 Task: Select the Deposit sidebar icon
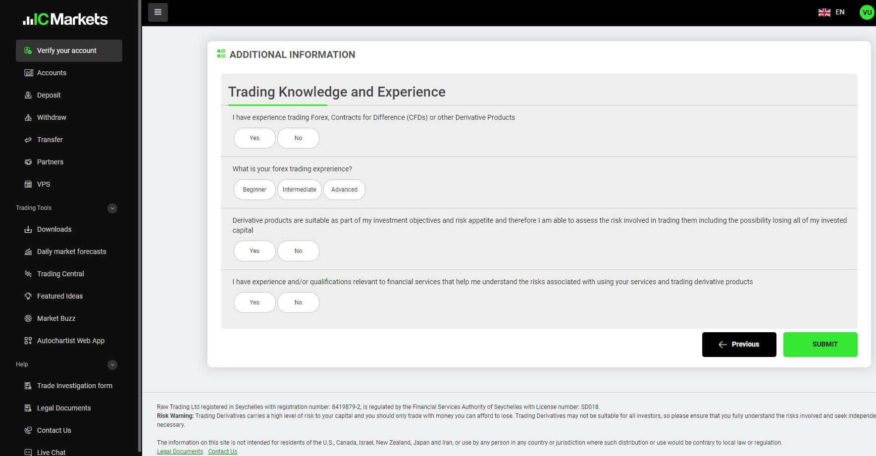(28, 95)
